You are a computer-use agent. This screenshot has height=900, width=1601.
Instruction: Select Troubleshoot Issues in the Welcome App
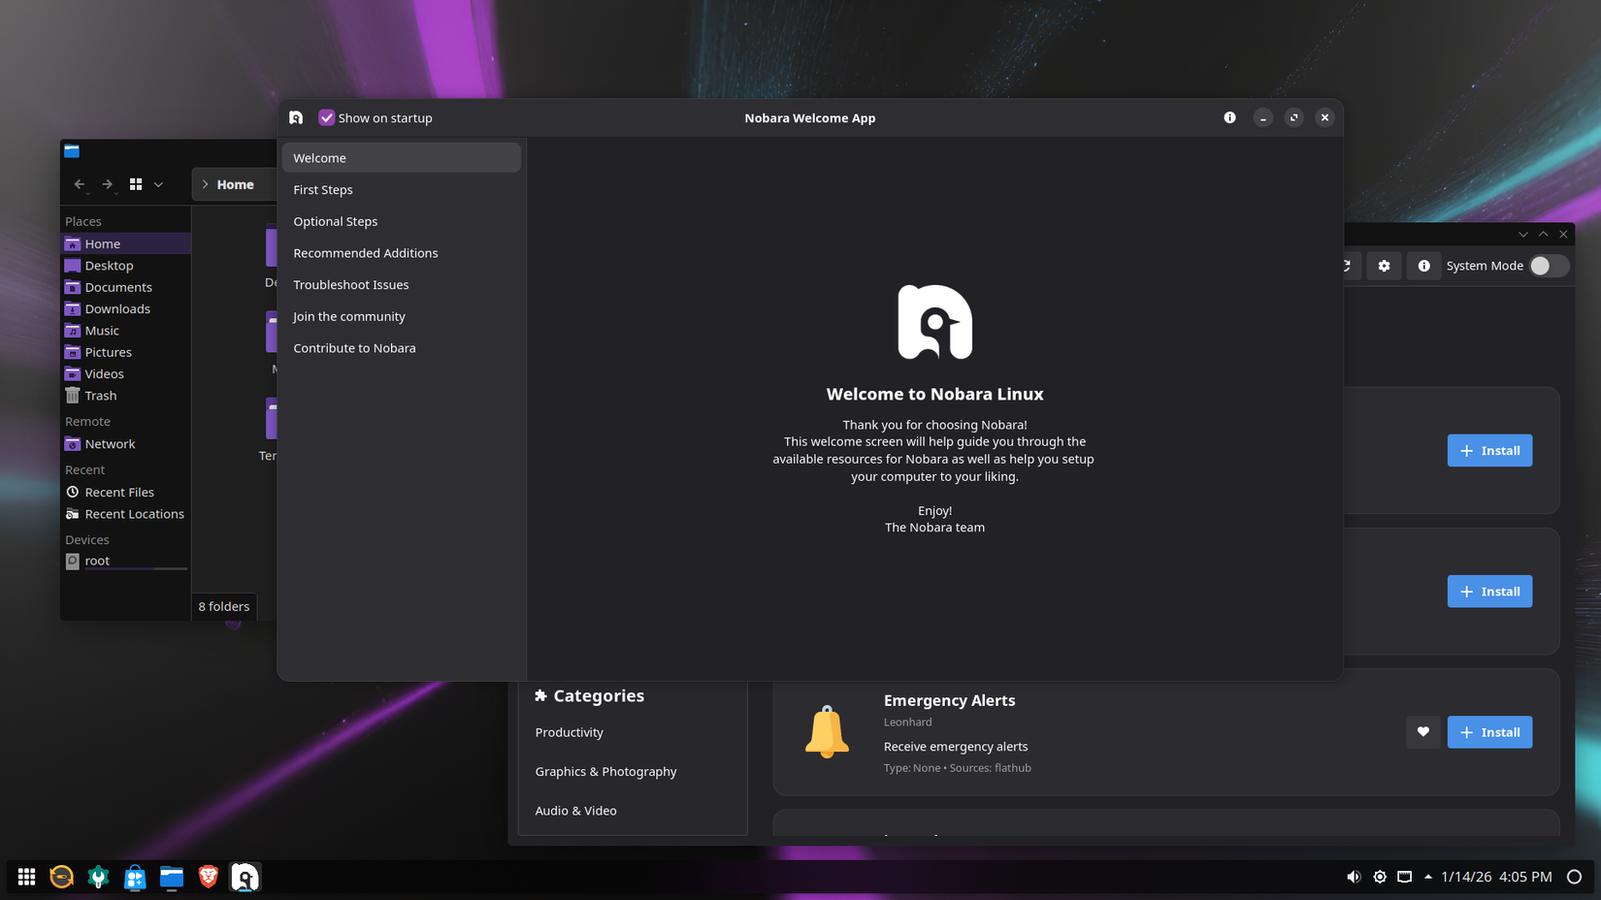351,284
